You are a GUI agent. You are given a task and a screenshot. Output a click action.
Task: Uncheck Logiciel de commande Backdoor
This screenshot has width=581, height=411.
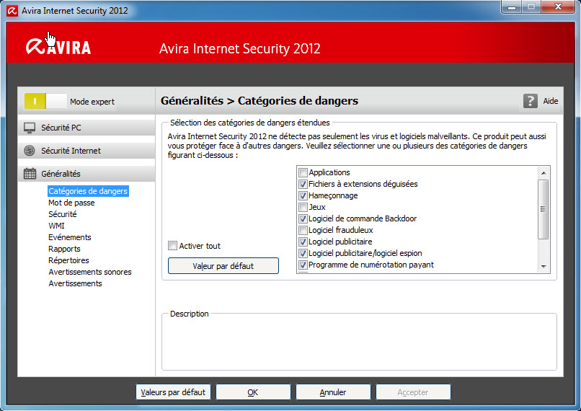point(303,218)
